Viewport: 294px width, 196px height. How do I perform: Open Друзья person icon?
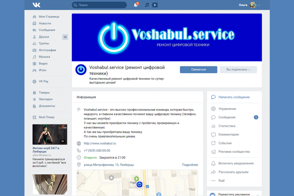coord(34,37)
